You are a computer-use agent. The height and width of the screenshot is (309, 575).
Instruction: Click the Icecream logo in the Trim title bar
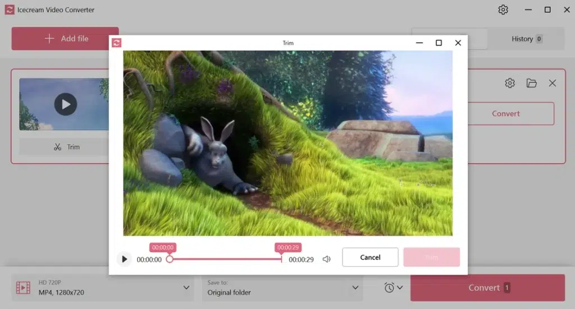[117, 43]
